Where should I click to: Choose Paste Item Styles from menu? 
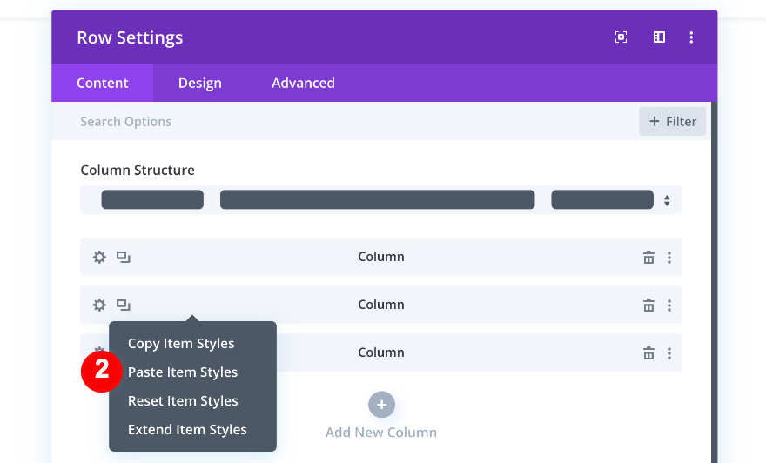(x=183, y=372)
